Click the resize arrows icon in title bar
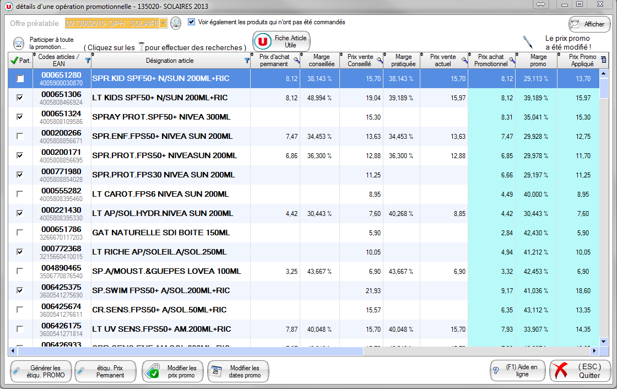Image resolution: width=617 pixels, height=389 pixels. [x=540, y=4]
